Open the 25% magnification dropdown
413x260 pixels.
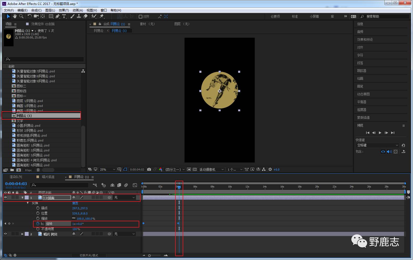[107, 170]
